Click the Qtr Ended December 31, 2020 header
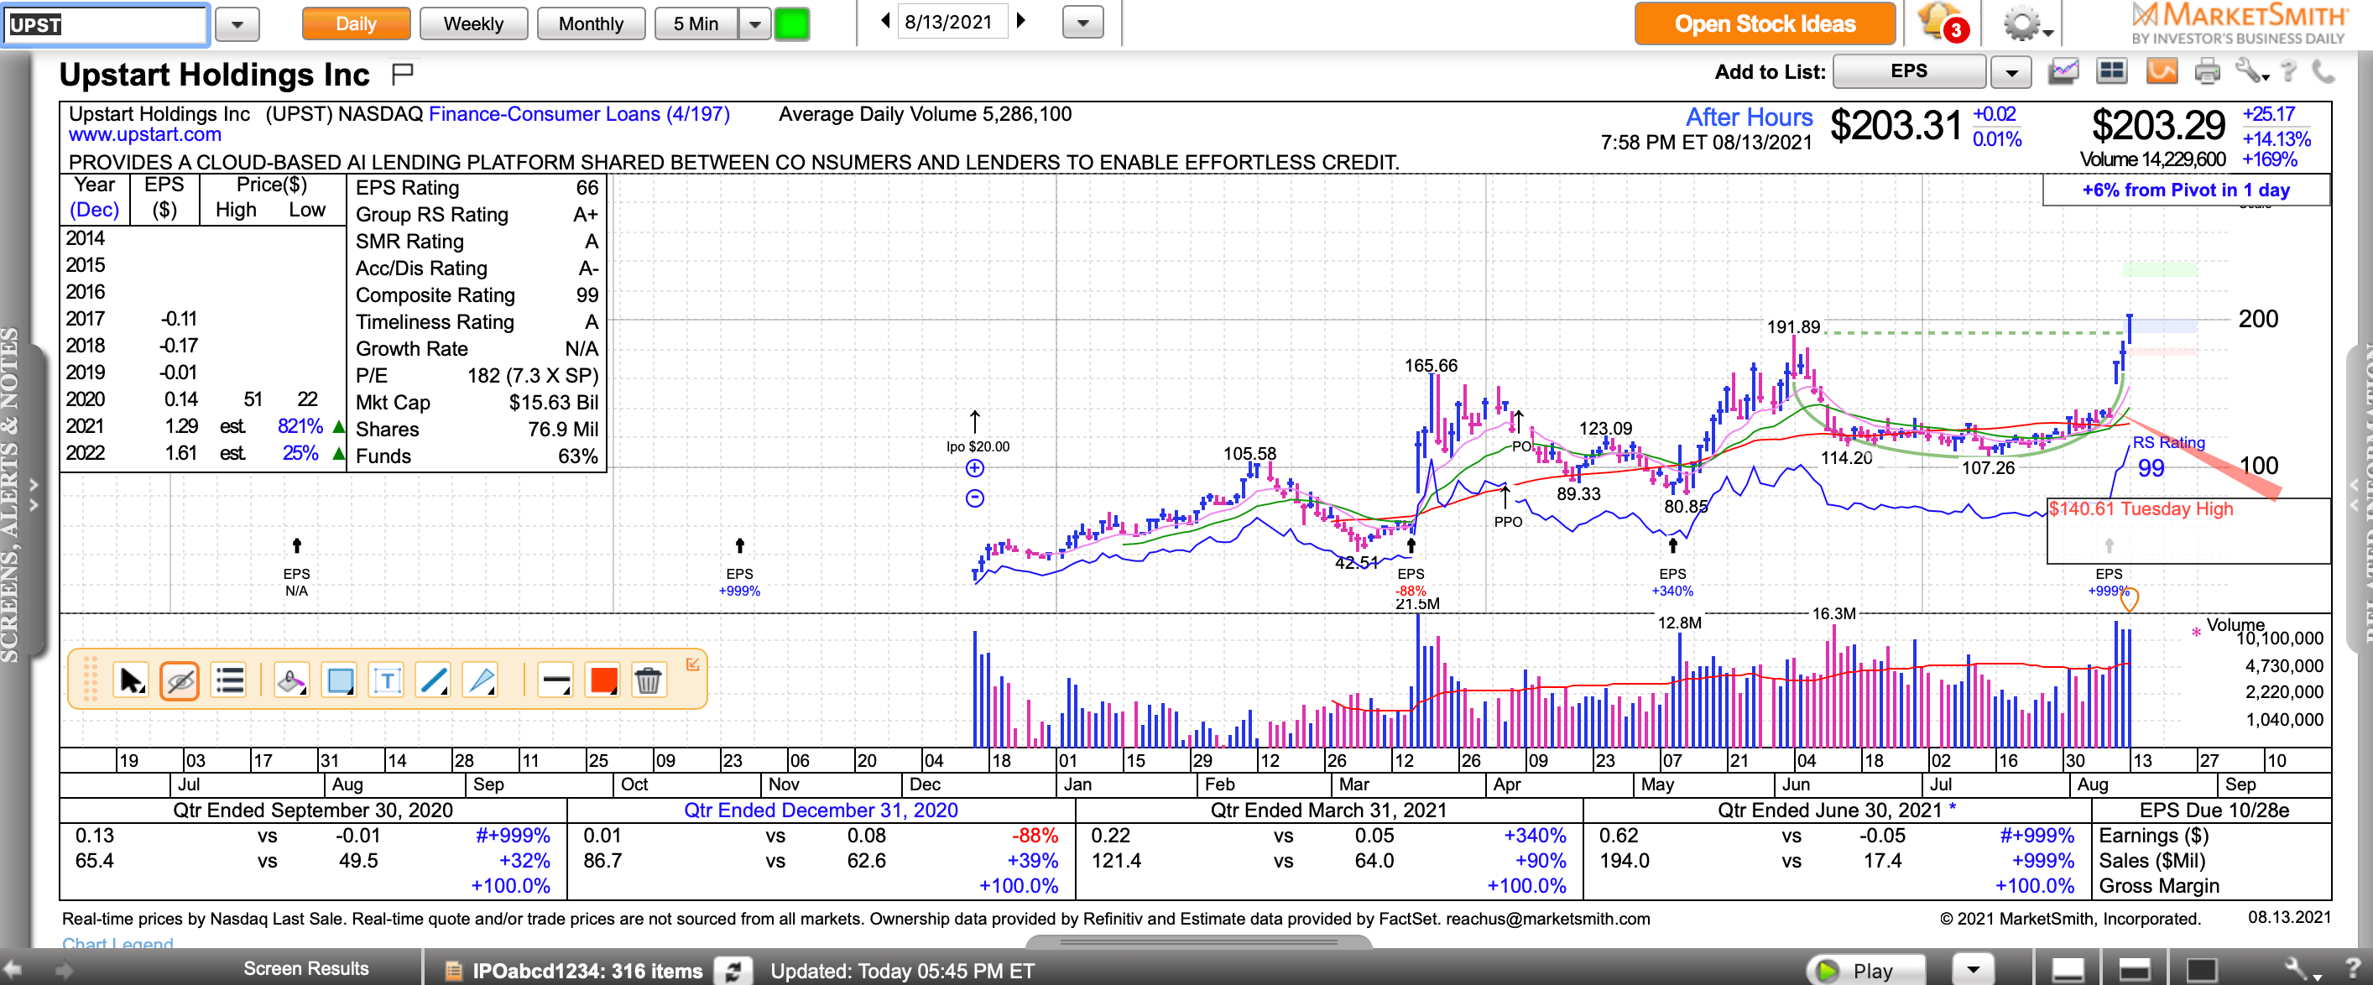 (x=821, y=810)
